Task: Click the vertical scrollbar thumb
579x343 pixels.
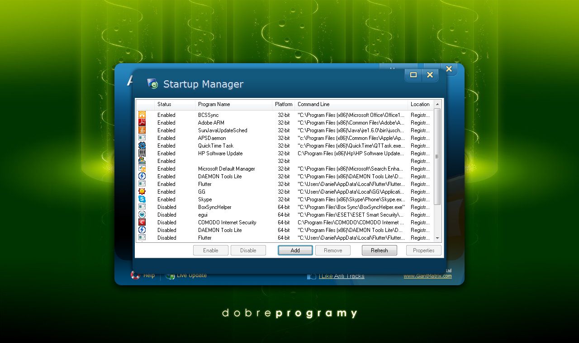Action: (437, 157)
